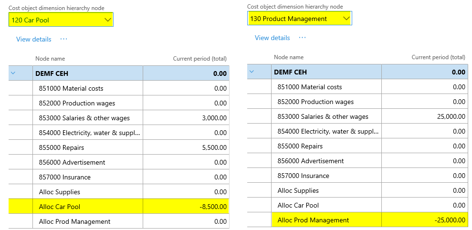The width and height of the screenshot is (472, 230).
Task: Click Current period (total) header in right grid
Action: pos(438,57)
